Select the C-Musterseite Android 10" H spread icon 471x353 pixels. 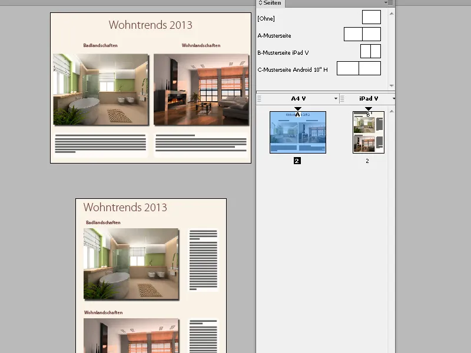[x=359, y=68]
